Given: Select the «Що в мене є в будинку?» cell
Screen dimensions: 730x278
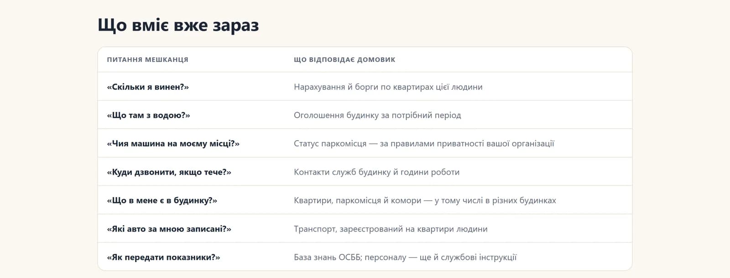Looking at the screenshot, I should [x=162, y=200].
